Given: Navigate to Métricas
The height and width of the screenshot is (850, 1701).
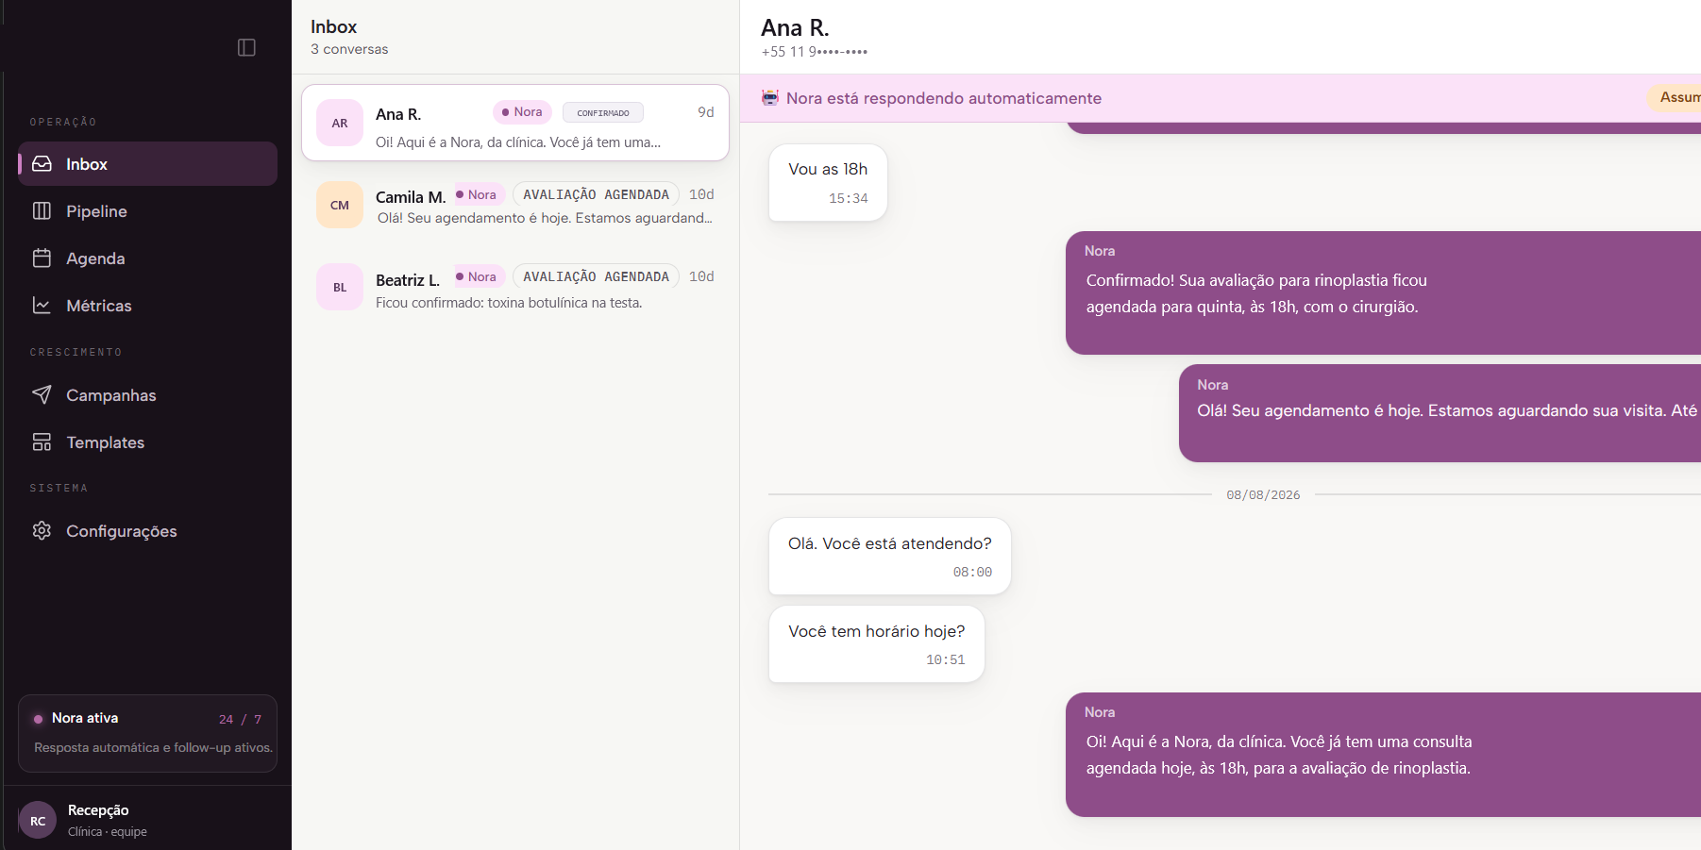Looking at the screenshot, I should (147, 306).
